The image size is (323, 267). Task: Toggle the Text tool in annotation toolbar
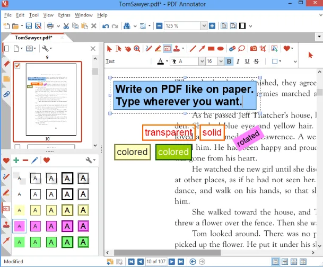pyautogui.click(x=167, y=49)
